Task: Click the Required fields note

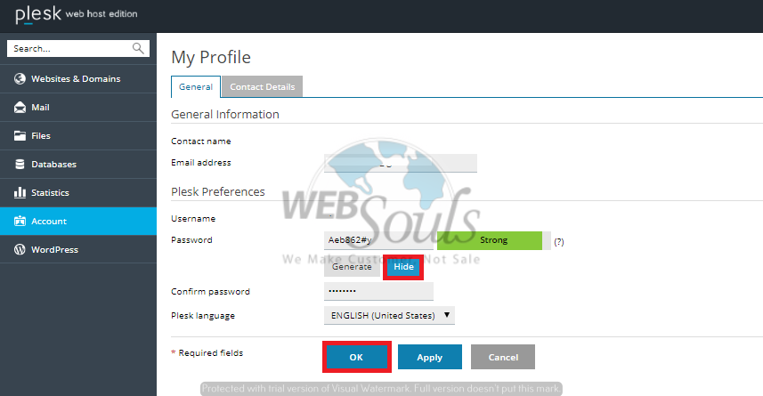Action: 207,352
